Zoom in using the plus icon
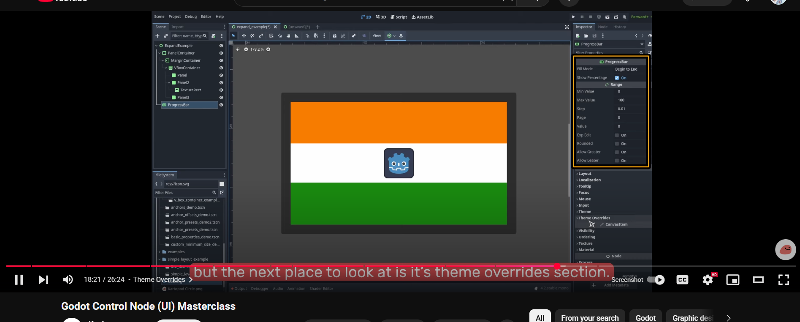Image resolution: width=800 pixels, height=322 pixels. (x=268, y=49)
